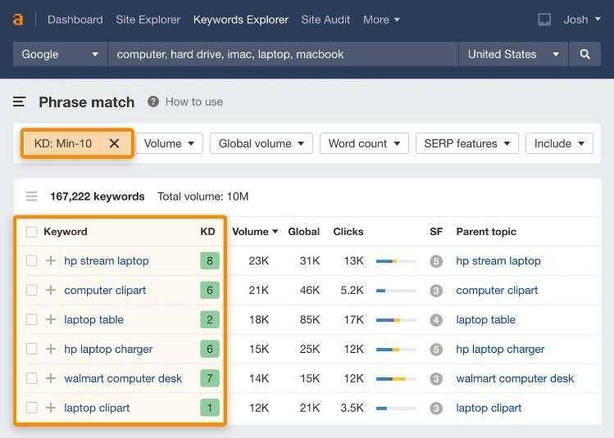Viewport: 614px width, 438px height.
Task: Click the question mark help icon
Action: pyautogui.click(x=153, y=102)
